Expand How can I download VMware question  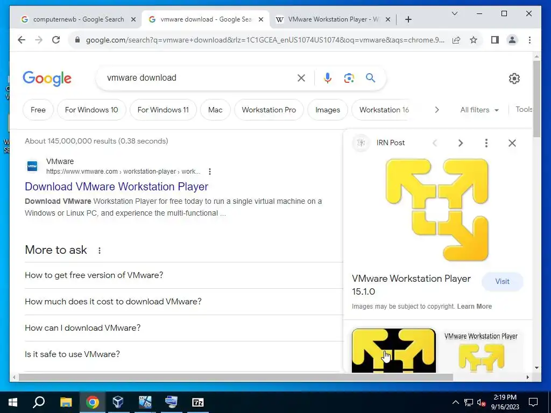coord(183,328)
